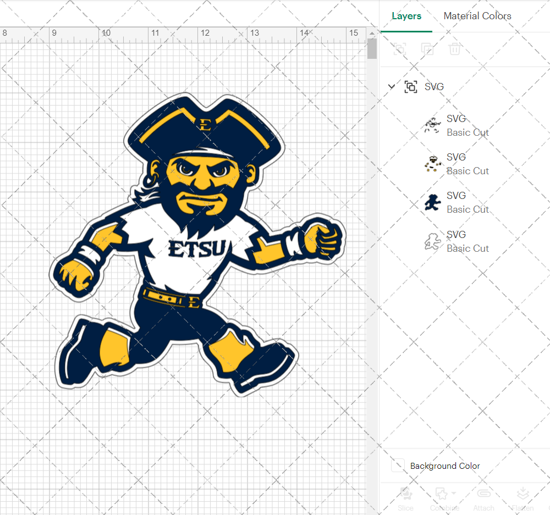Click the Duplicate icon in layers toolbar

pos(427,49)
